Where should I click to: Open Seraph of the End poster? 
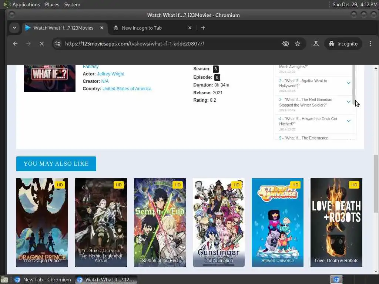[x=160, y=222]
